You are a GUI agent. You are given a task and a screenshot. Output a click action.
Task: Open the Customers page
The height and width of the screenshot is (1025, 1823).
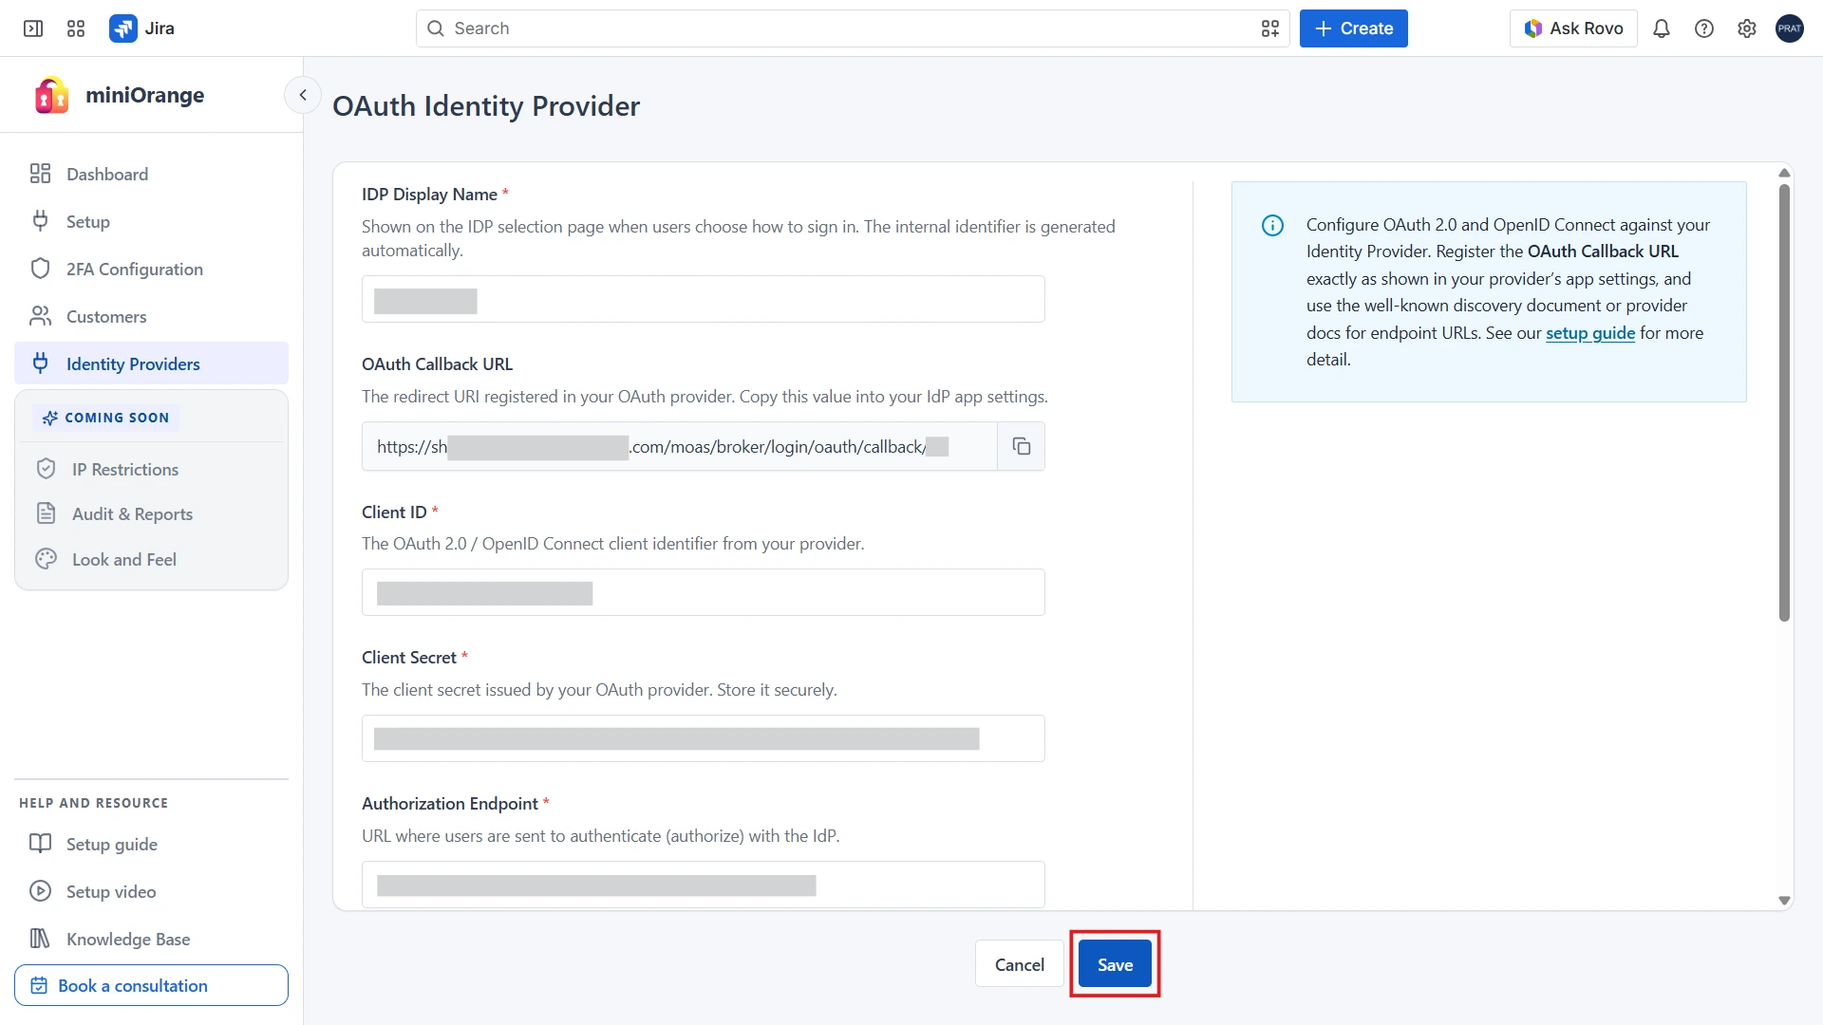[x=152, y=316]
